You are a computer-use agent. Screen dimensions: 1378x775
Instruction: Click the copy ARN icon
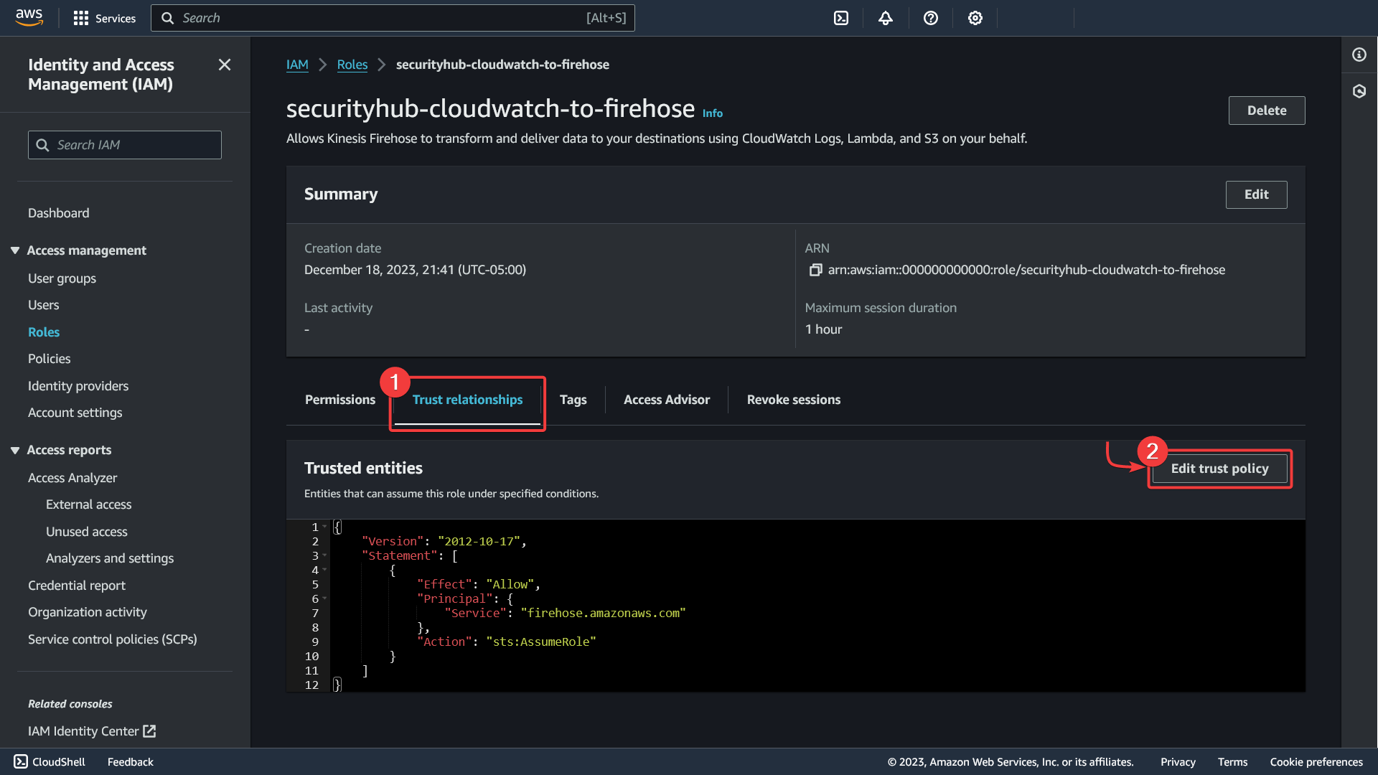[815, 270]
